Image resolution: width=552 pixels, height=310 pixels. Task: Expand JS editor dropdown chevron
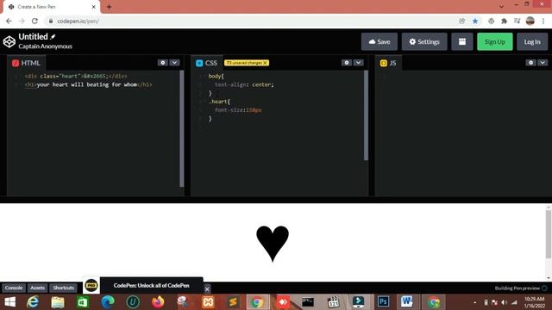(x=543, y=63)
